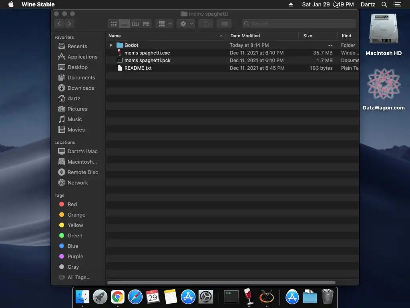Image resolution: width=410 pixels, height=308 pixels.
Task: Open Finder from the Dock
Action: tap(82, 297)
